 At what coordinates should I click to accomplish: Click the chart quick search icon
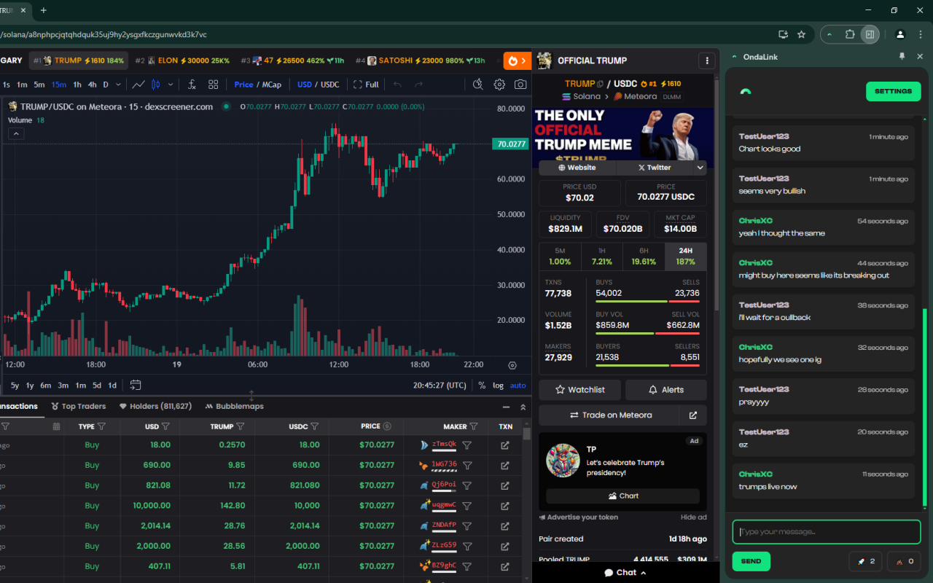pos(477,85)
